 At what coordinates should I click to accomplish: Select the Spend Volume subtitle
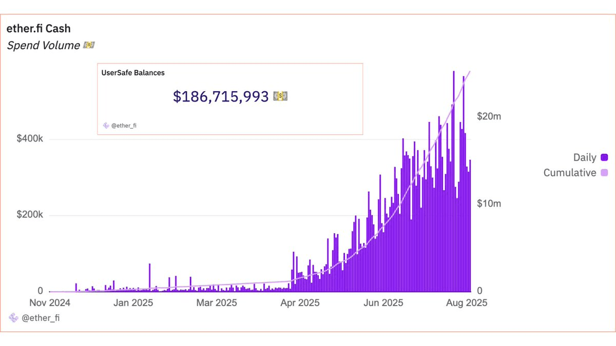click(44, 46)
